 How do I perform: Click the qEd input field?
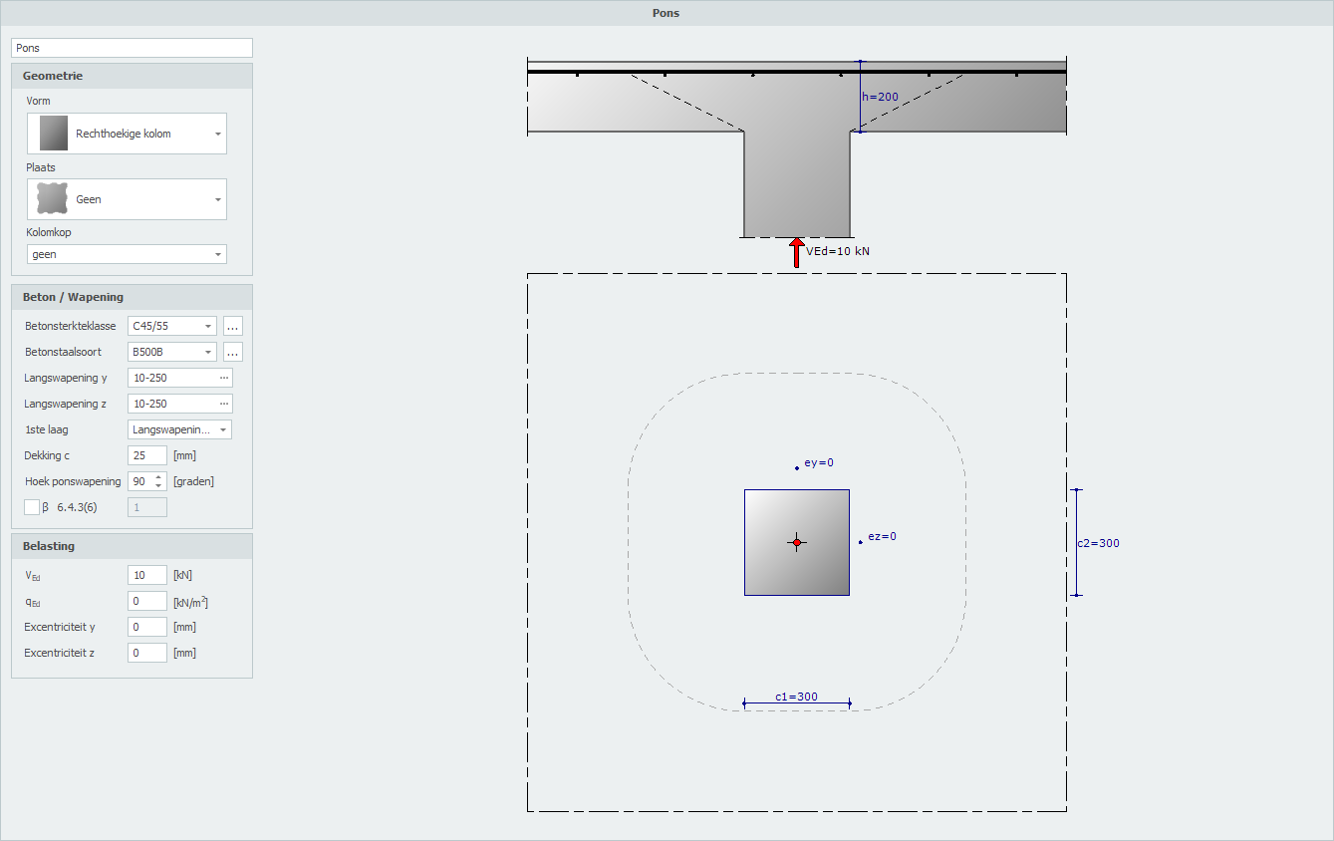147,601
